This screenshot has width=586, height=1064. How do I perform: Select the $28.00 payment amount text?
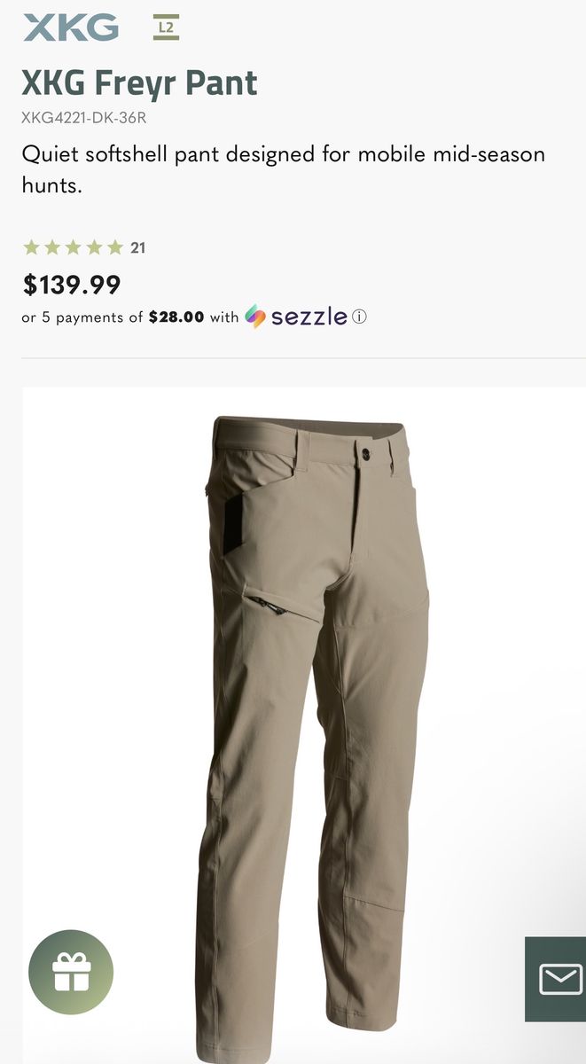click(176, 317)
